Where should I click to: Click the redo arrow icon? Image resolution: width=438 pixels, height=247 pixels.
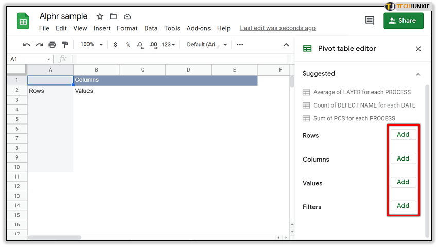39,45
